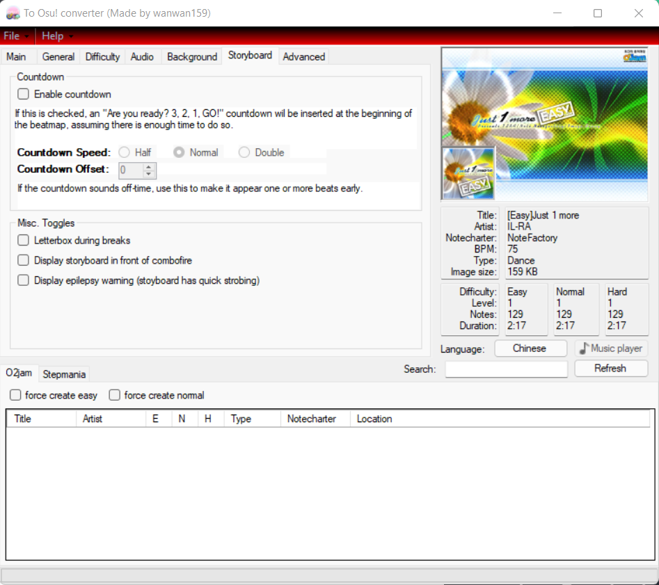Click the artist value "IL-RA"

click(x=519, y=227)
